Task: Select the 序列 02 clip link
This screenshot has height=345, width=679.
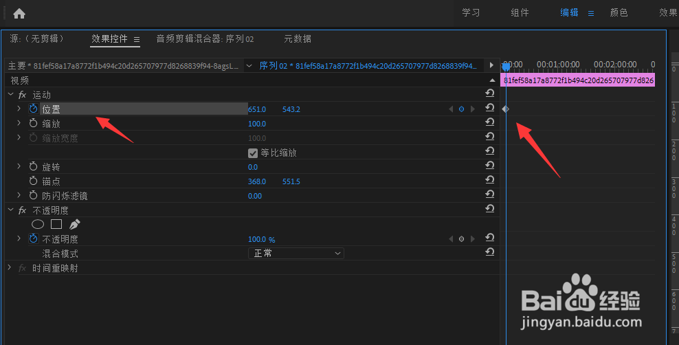Action: click(x=368, y=66)
